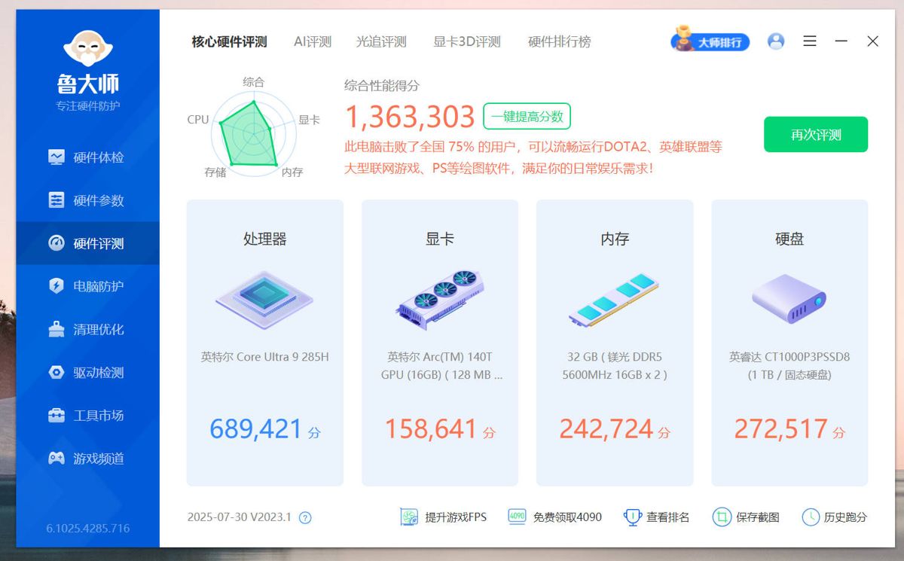The width and height of the screenshot is (904, 561).
Task: Open the 光追评测 tab
Action: pos(381,42)
